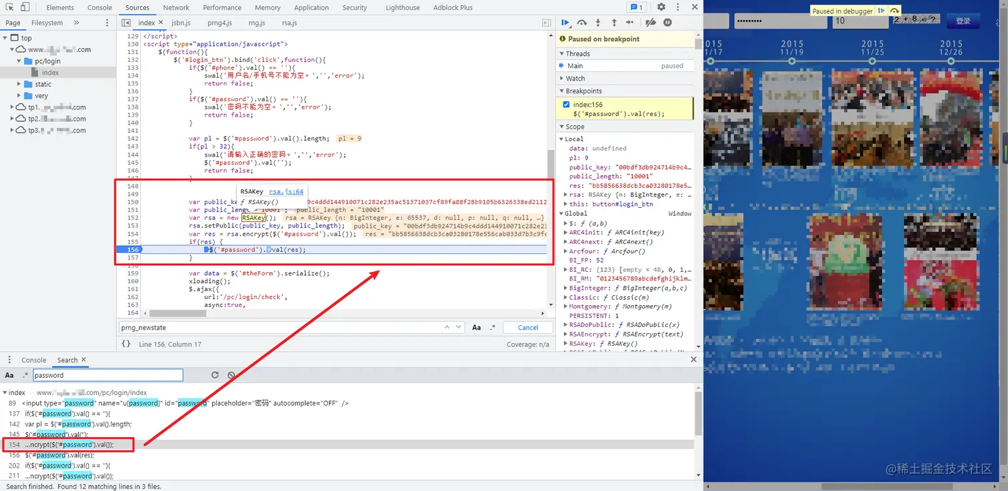Expand the rsa: RSAKey scope variable
The width and height of the screenshot is (1008, 491).
(565, 195)
